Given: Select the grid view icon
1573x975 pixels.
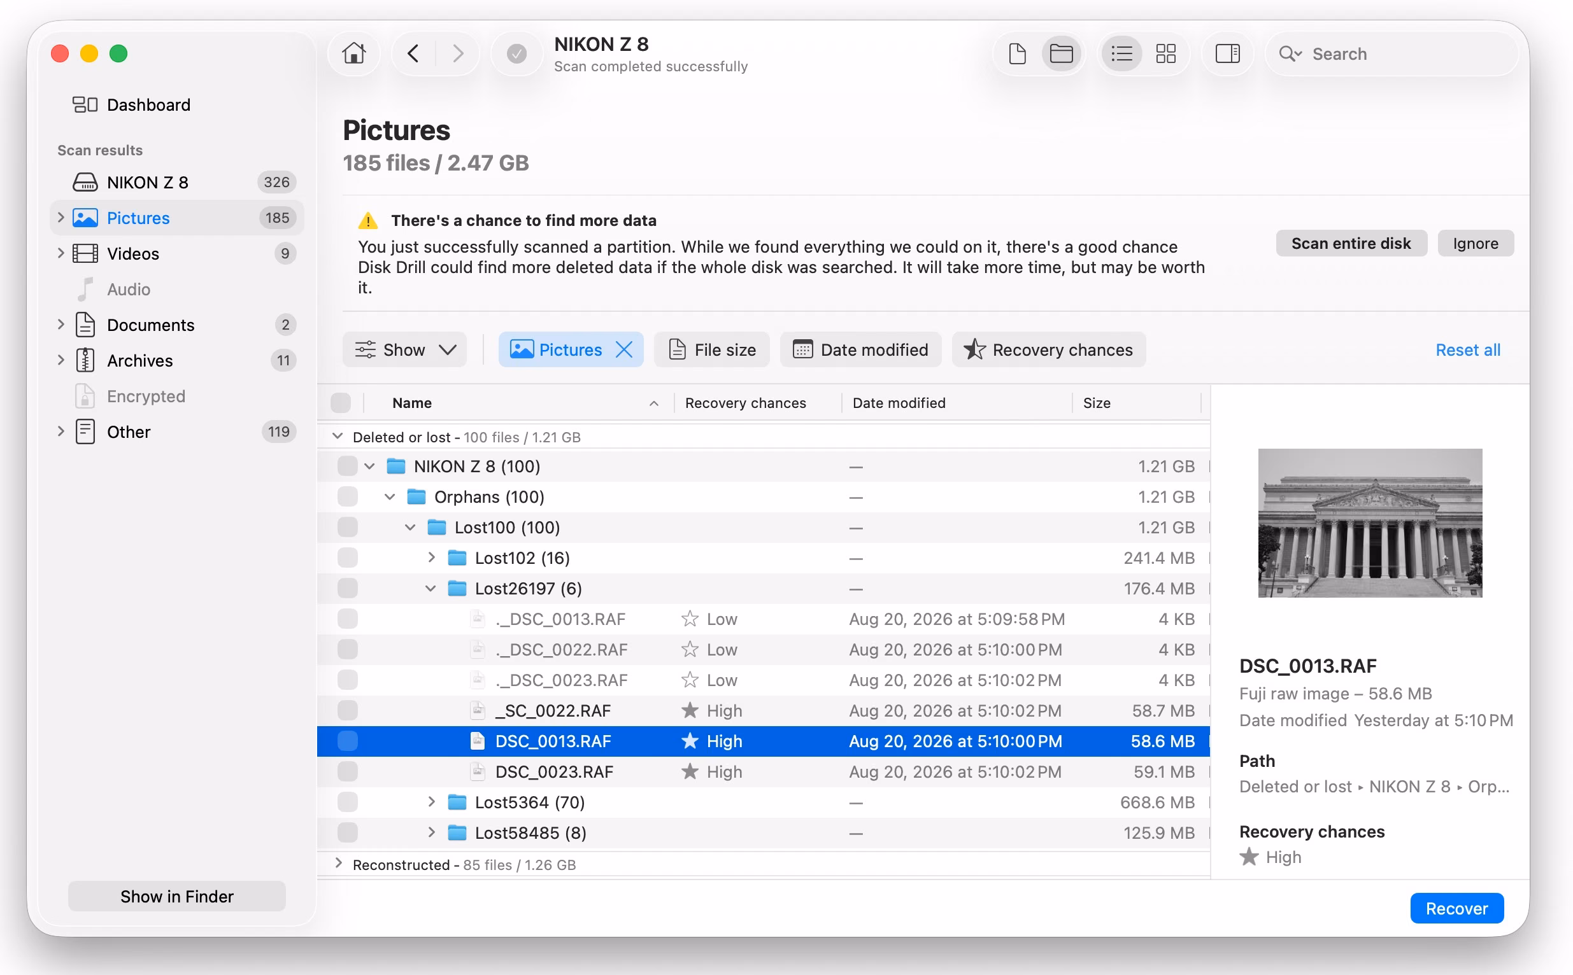Looking at the screenshot, I should [1165, 53].
